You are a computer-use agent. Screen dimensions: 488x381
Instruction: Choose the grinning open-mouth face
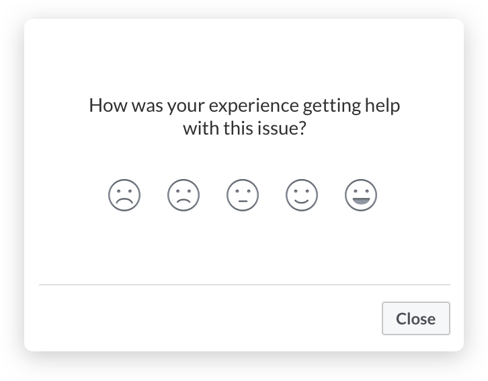click(x=361, y=195)
